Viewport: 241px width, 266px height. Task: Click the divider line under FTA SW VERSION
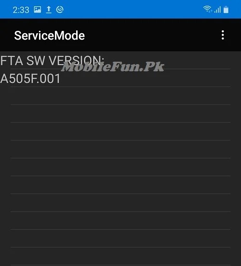[x=120, y=69]
